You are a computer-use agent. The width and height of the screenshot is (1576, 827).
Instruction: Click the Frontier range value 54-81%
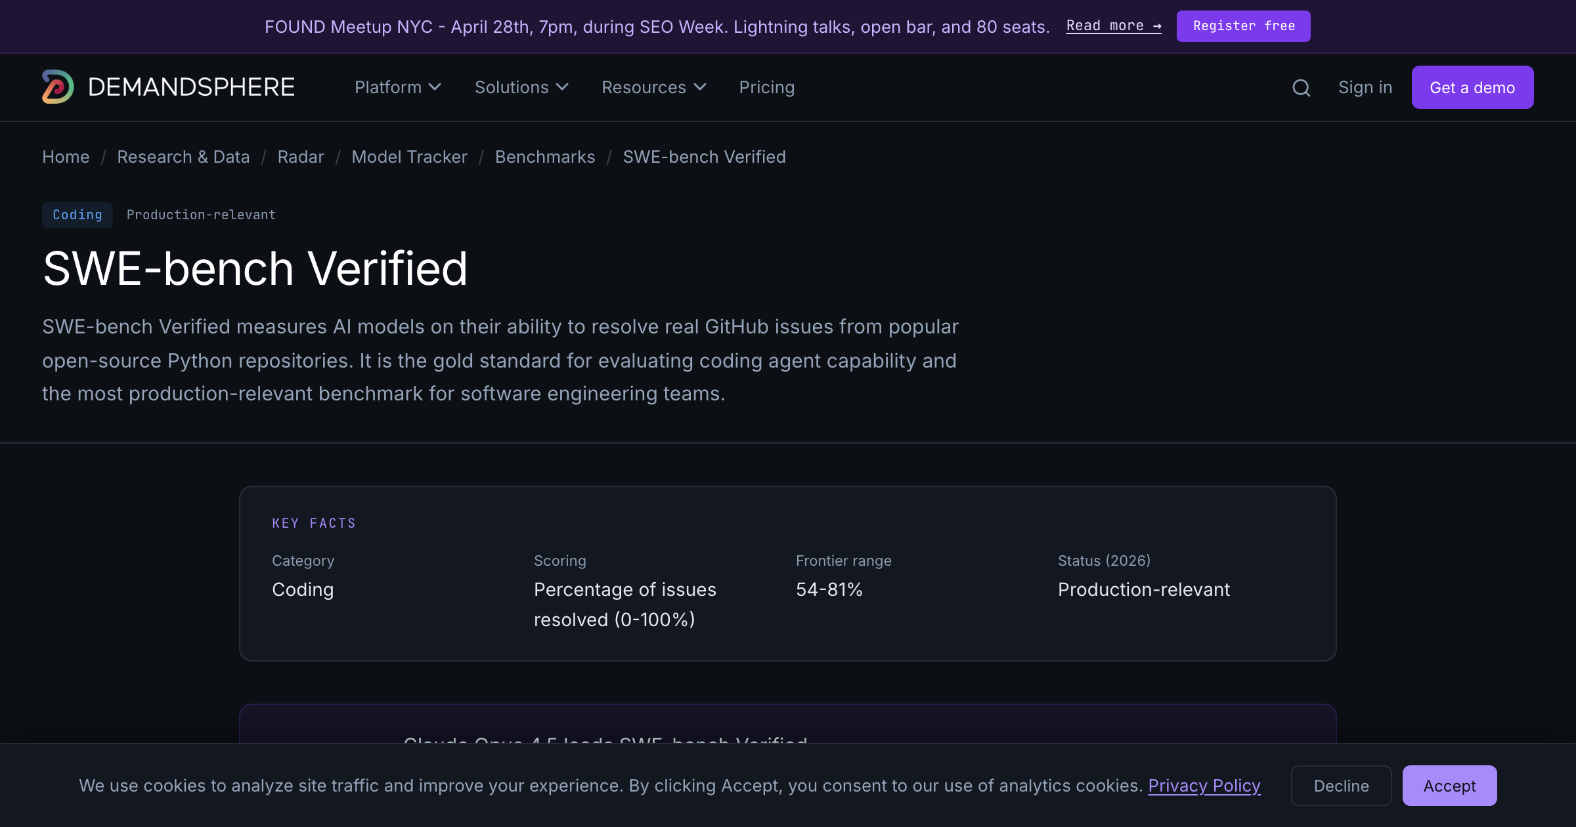point(829,589)
